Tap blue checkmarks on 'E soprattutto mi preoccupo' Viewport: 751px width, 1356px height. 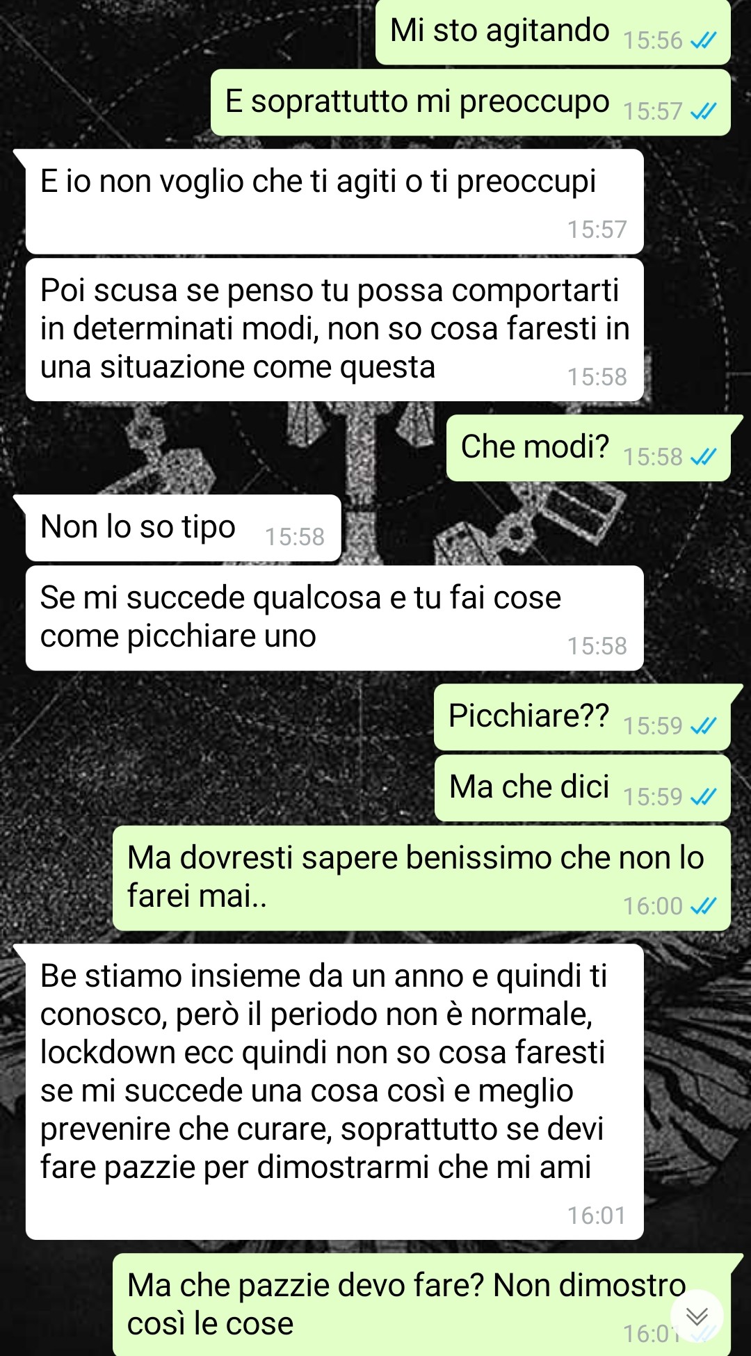(703, 111)
